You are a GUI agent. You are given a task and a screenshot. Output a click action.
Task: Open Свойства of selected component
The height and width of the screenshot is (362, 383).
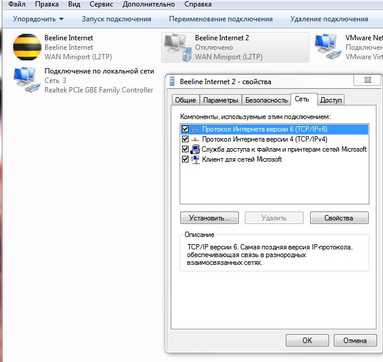339,218
